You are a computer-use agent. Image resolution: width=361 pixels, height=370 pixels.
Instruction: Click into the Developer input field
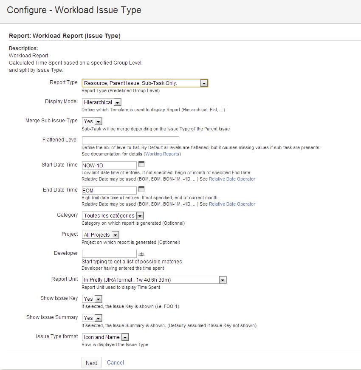tap(109, 254)
